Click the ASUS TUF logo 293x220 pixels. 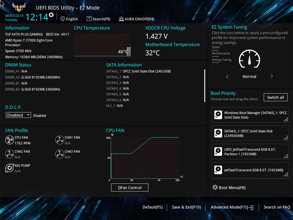(x=19, y=7)
